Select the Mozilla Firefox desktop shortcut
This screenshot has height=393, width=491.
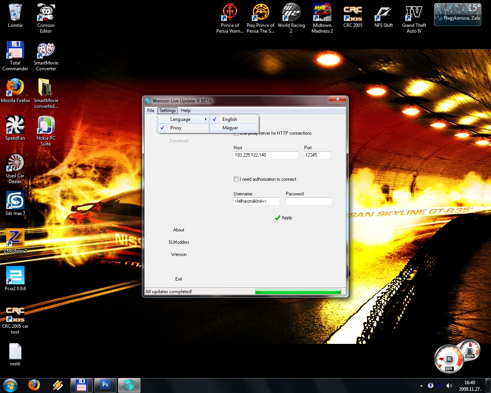[15, 91]
